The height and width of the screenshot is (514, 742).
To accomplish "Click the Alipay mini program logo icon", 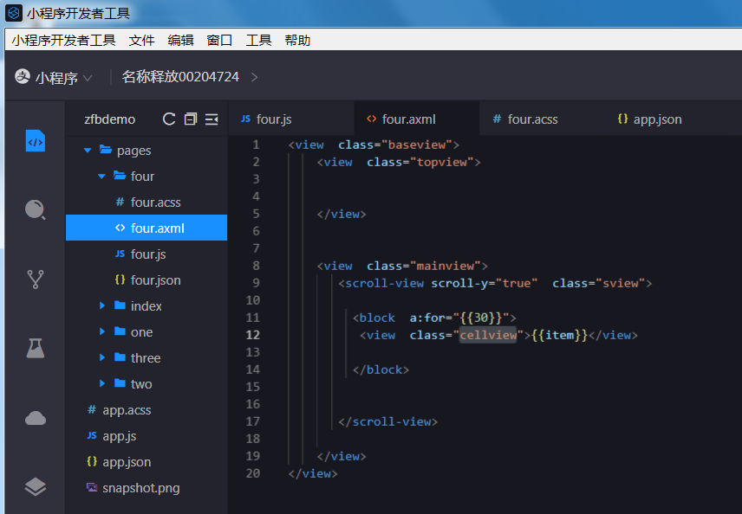I will click(23, 76).
